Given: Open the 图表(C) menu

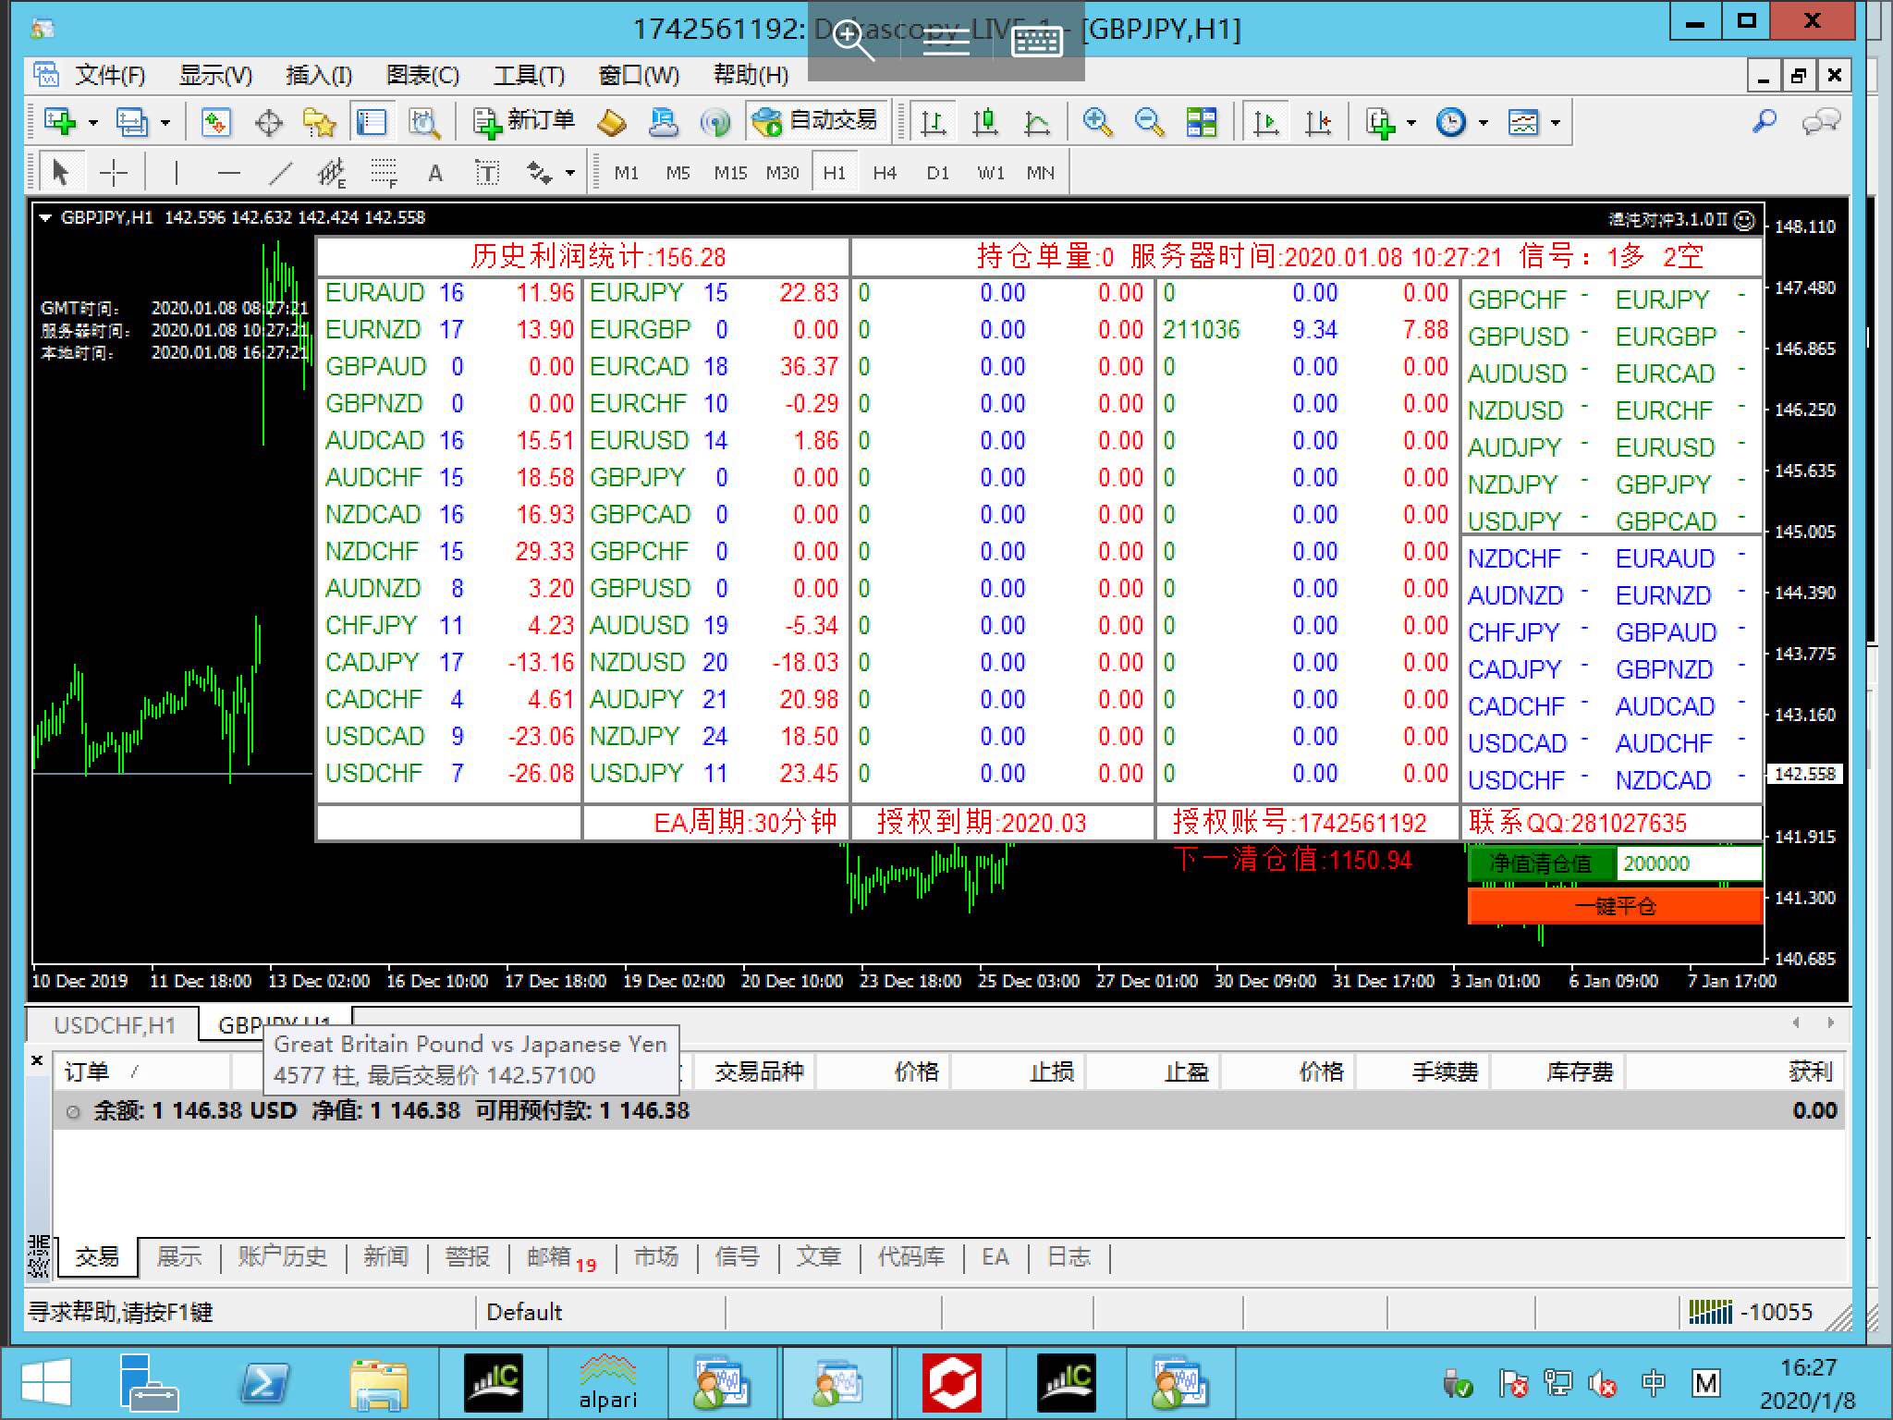Looking at the screenshot, I should (421, 75).
